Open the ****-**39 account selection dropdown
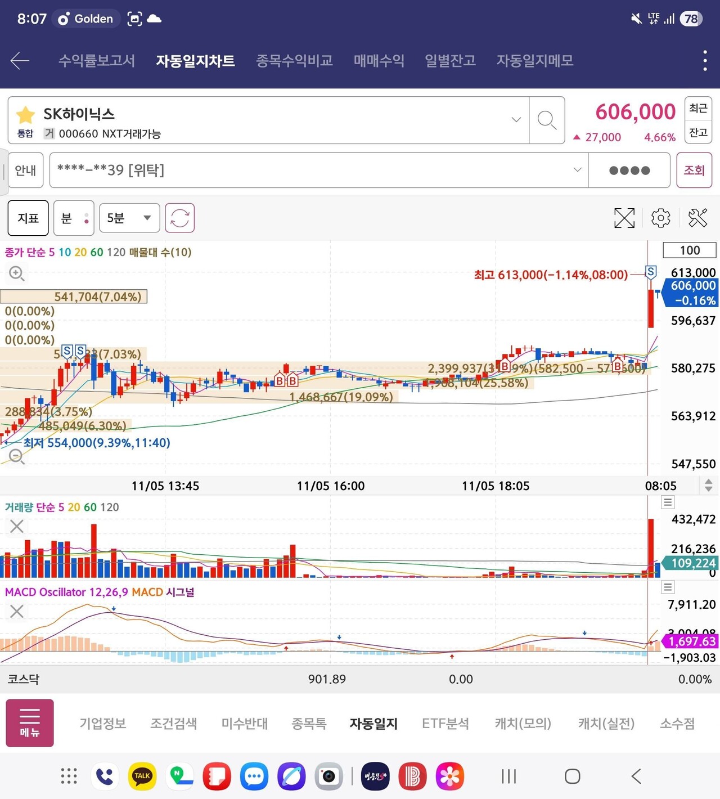Viewport: 720px width, 799px height. point(577,170)
